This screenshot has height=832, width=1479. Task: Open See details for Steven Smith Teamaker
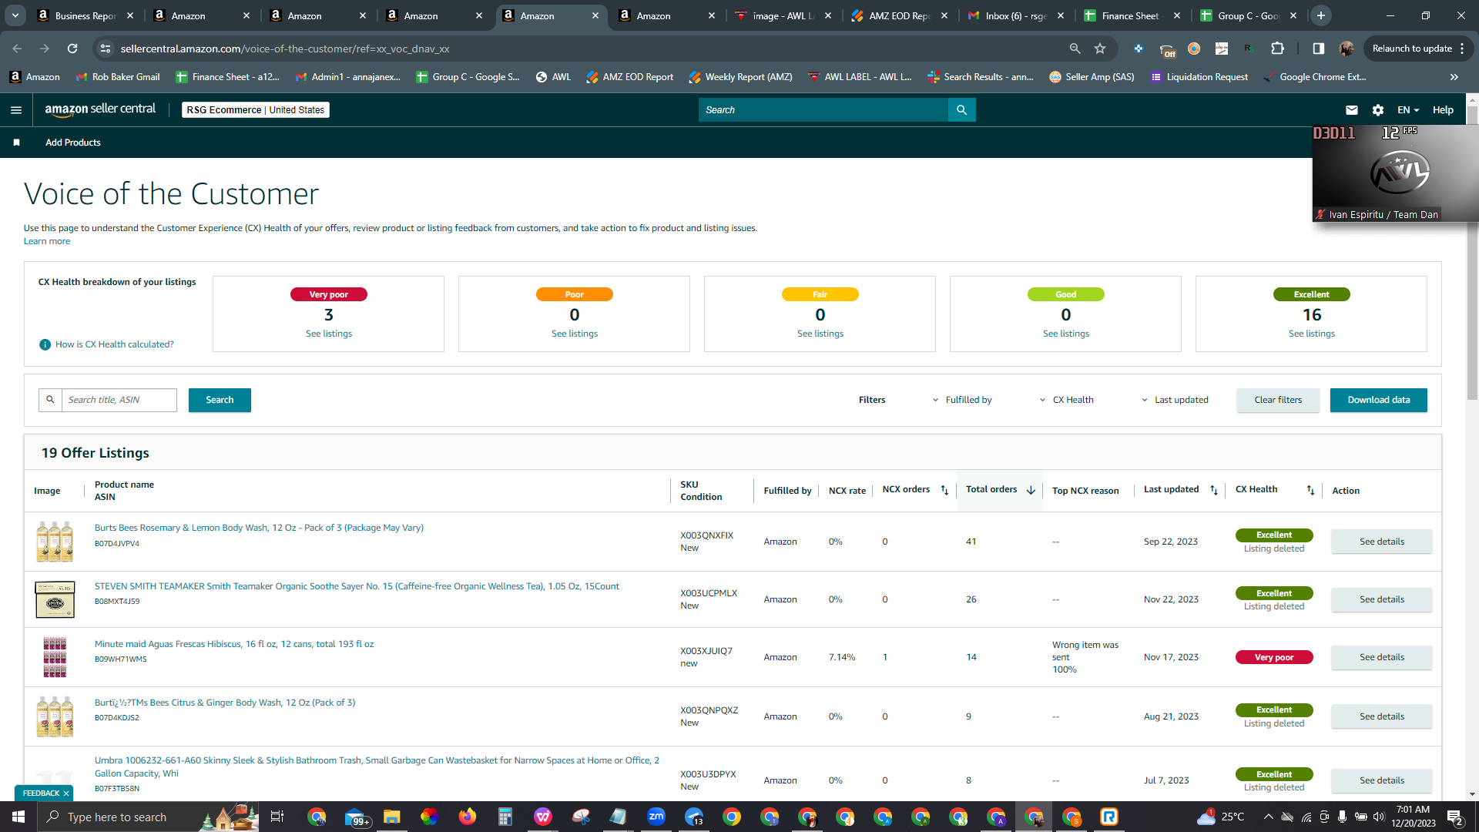[x=1382, y=599]
